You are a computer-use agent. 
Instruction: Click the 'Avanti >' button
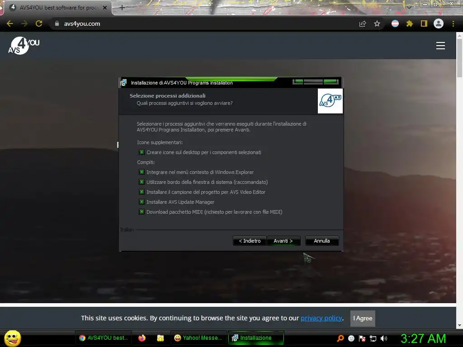click(x=283, y=241)
